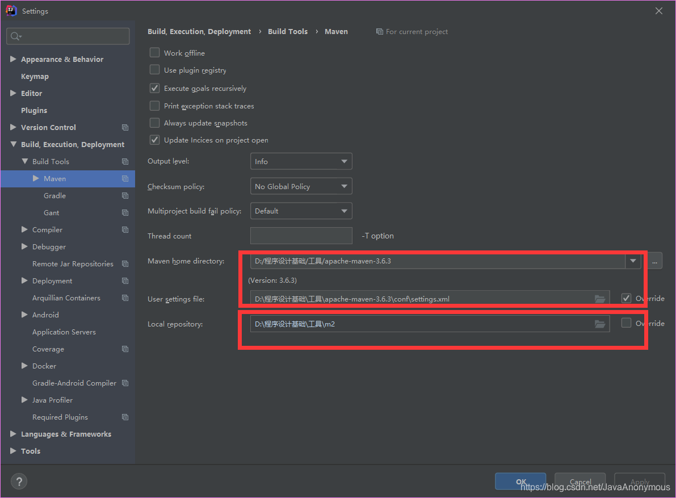Close the Settings dialog with X
Screen dimensions: 676x498
(659, 11)
